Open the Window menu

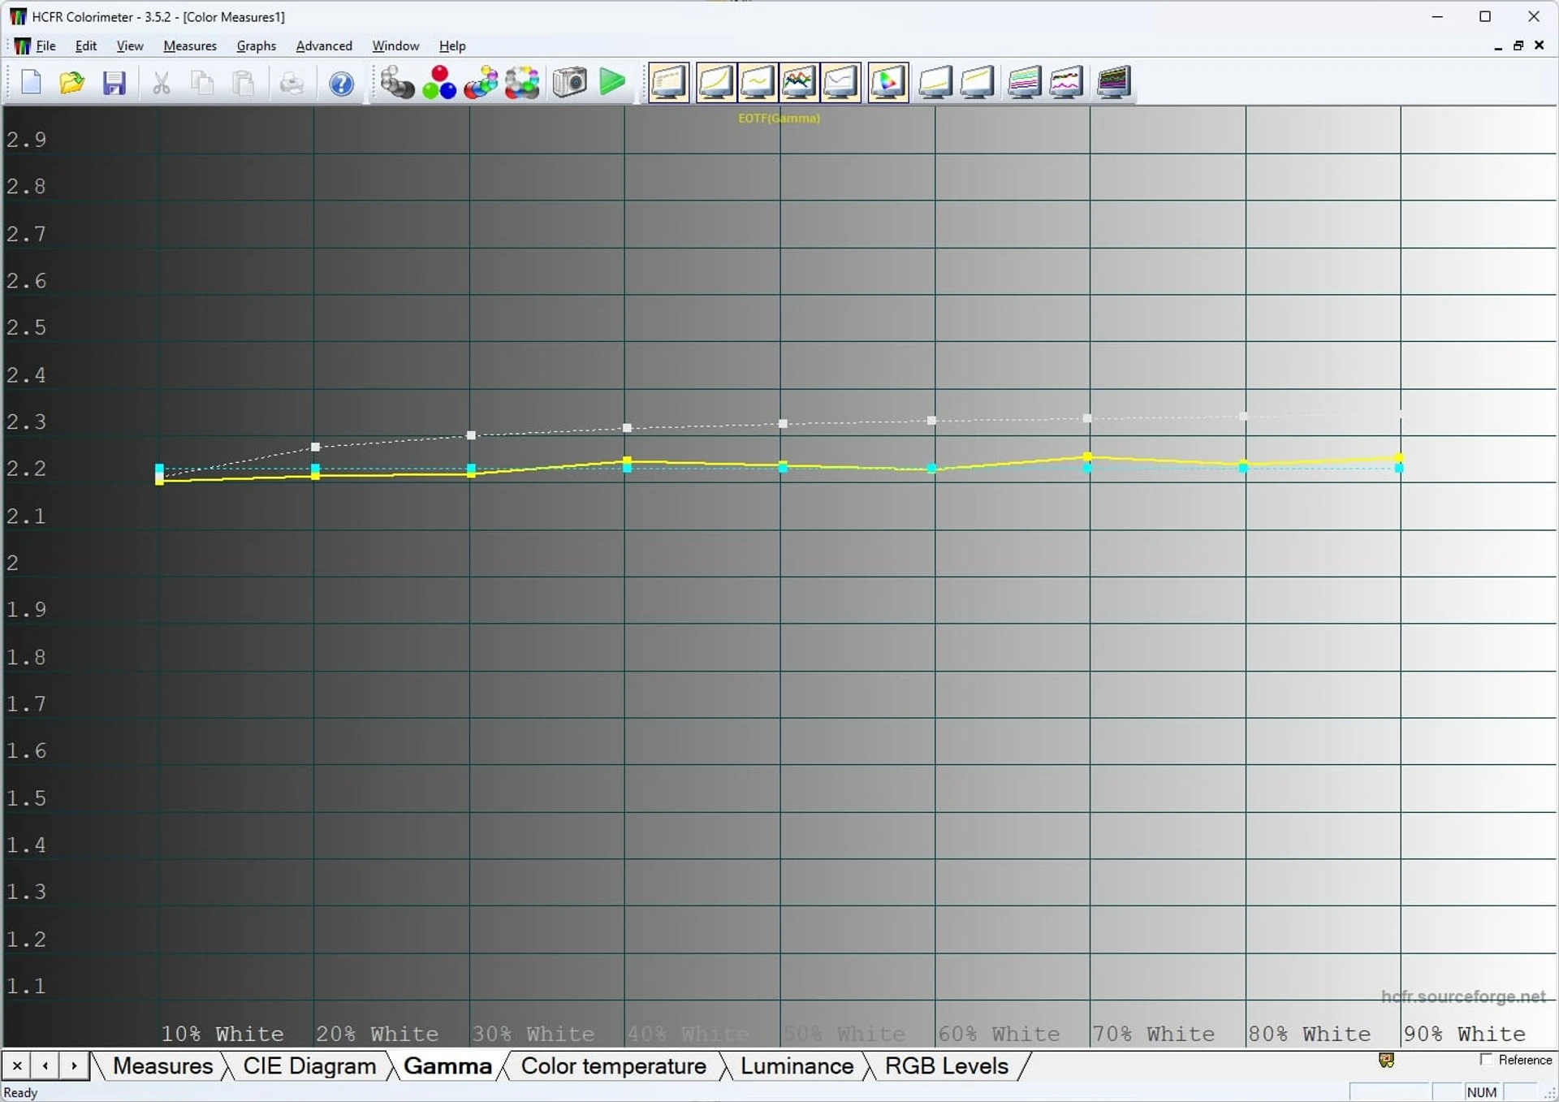[x=395, y=45]
